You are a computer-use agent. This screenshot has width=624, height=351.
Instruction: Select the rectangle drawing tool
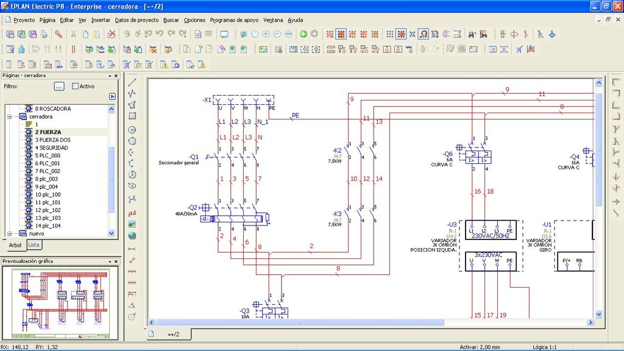tap(132, 116)
